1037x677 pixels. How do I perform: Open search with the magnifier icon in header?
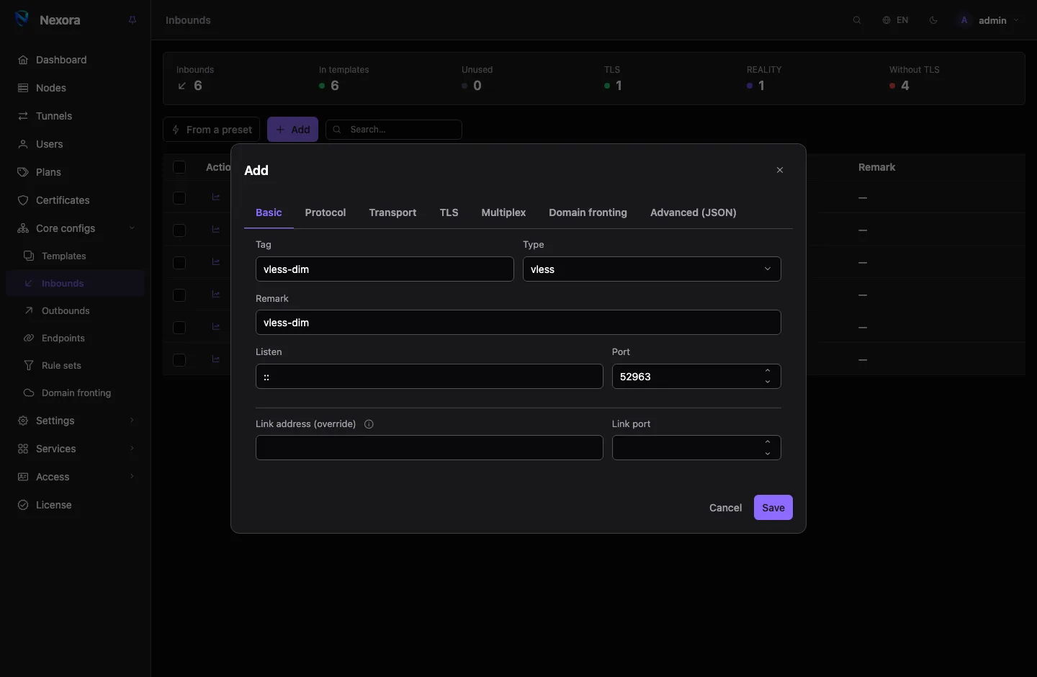point(857,20)
